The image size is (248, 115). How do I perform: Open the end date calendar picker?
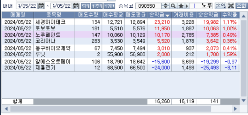point(76,6)
